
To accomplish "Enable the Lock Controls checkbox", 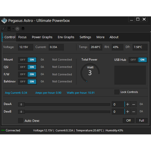I will [x=117, y=92].
